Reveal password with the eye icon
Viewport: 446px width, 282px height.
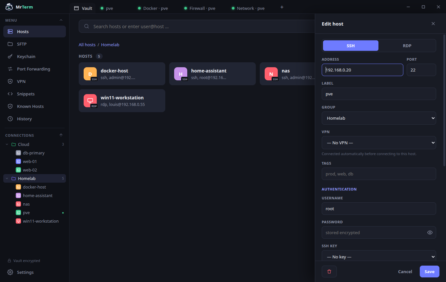(x=430, y=232)
